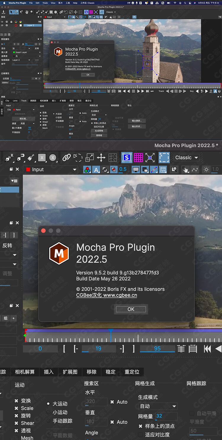Toggle the magenta grid display in enlarged toolbar
222x440 pixels.
[138, 158]
